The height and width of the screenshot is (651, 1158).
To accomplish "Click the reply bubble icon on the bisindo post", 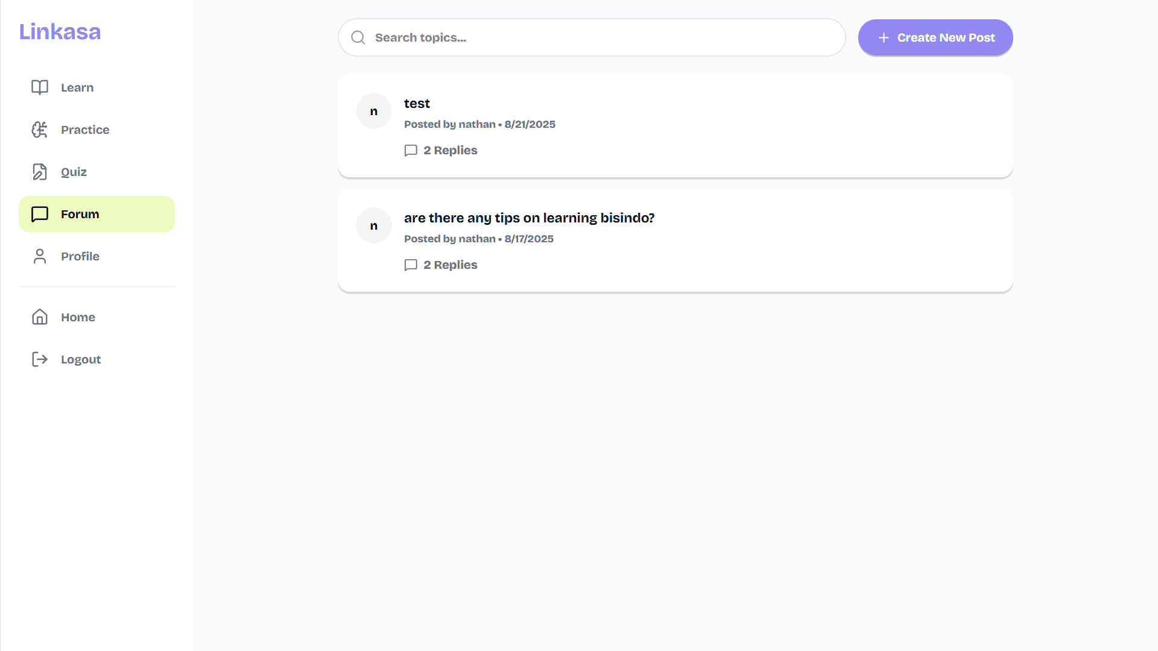I will pyautogui.click(x=411, y=265).
